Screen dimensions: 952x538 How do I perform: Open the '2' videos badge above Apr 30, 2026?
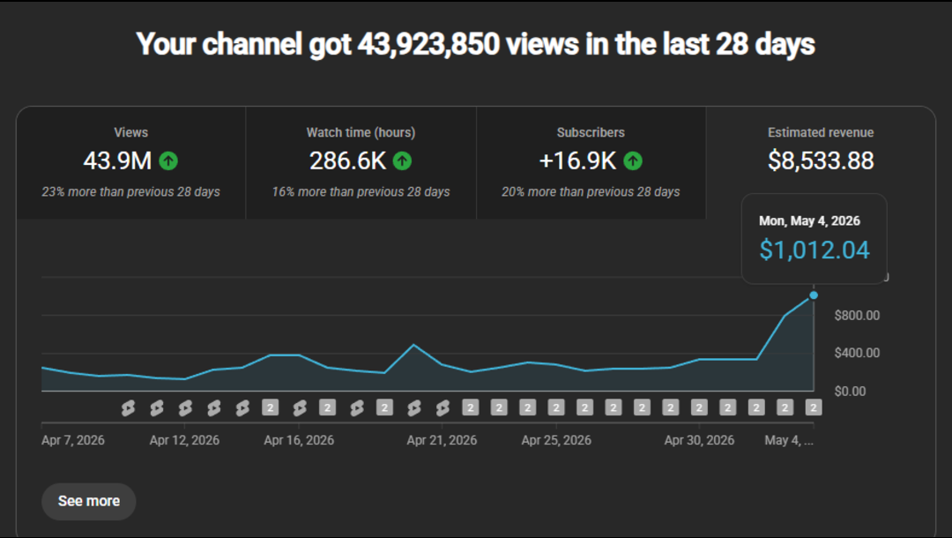699,407
